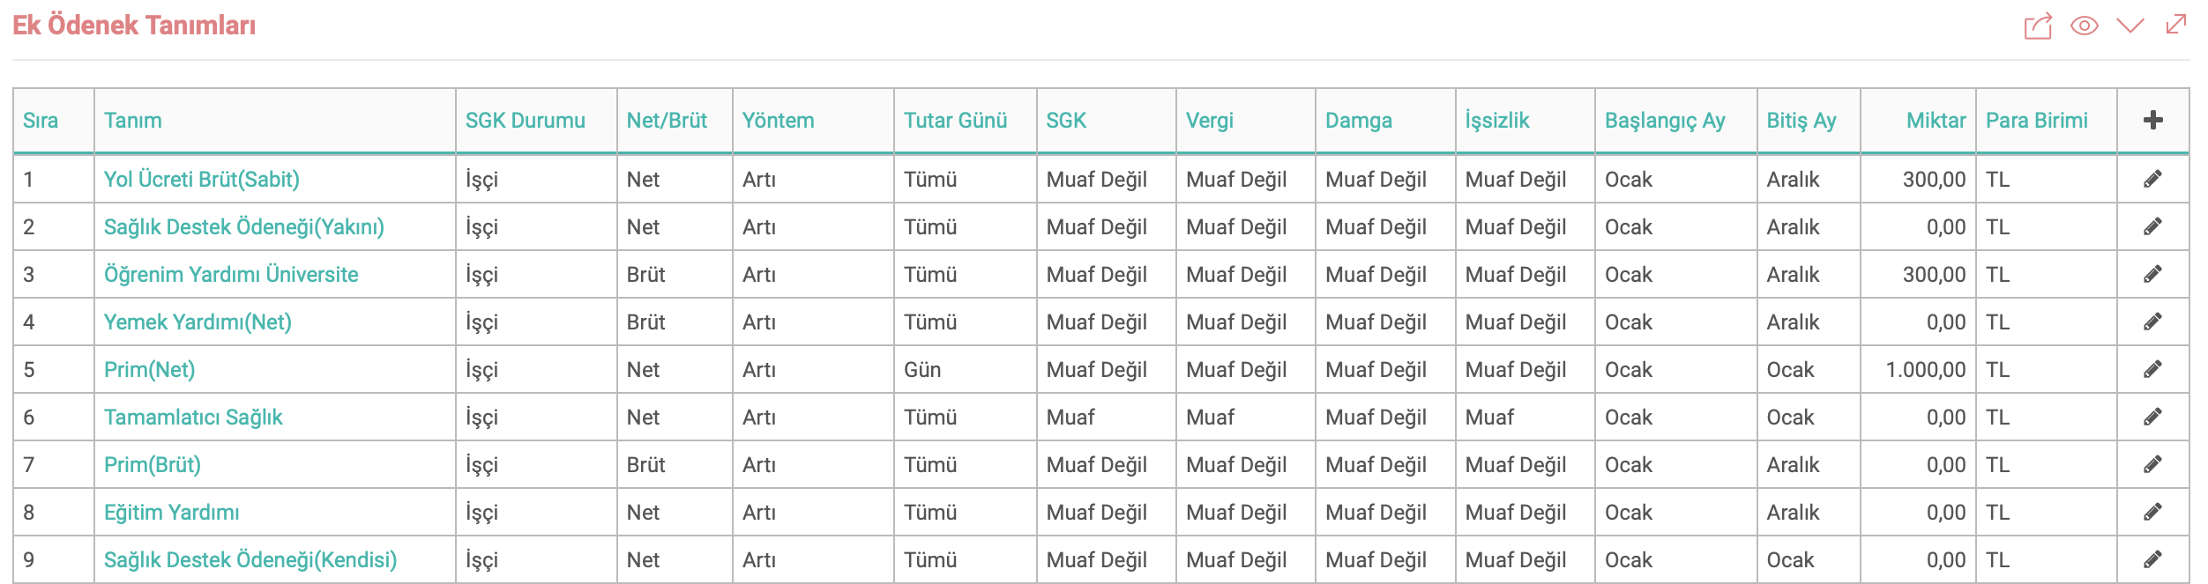Sort by the Tanım column header
This screenshot has width=2208, height=584.
[x=133, y=121]
